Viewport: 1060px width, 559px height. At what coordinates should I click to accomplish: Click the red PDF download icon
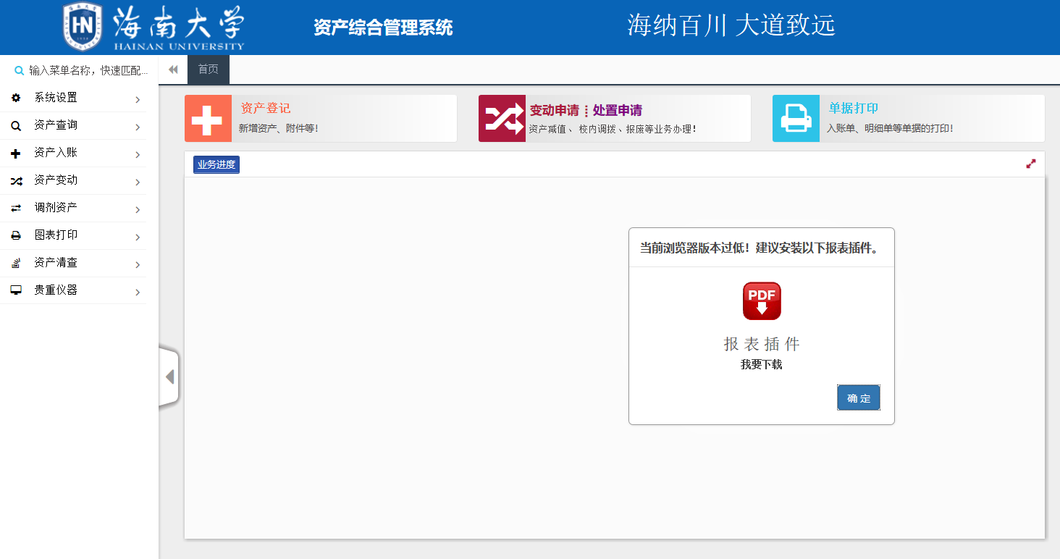point(762,301)
